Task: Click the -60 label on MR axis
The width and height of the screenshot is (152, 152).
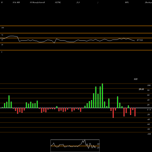Action: (x=148, y=124)
